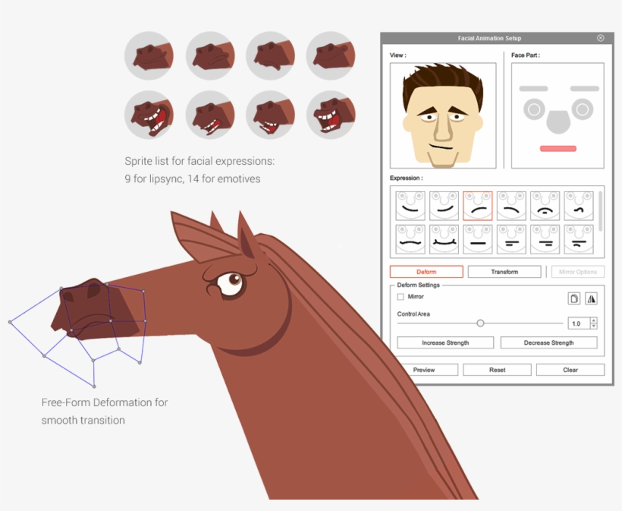Image resolution: width=622 pixels, height=511 pixels.
Task: Enable the Mirror checkbox
Action: [x=401, y=297]
